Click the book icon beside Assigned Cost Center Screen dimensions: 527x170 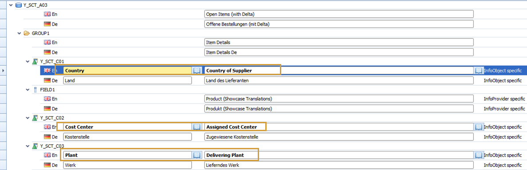click(x=479, y=127)
